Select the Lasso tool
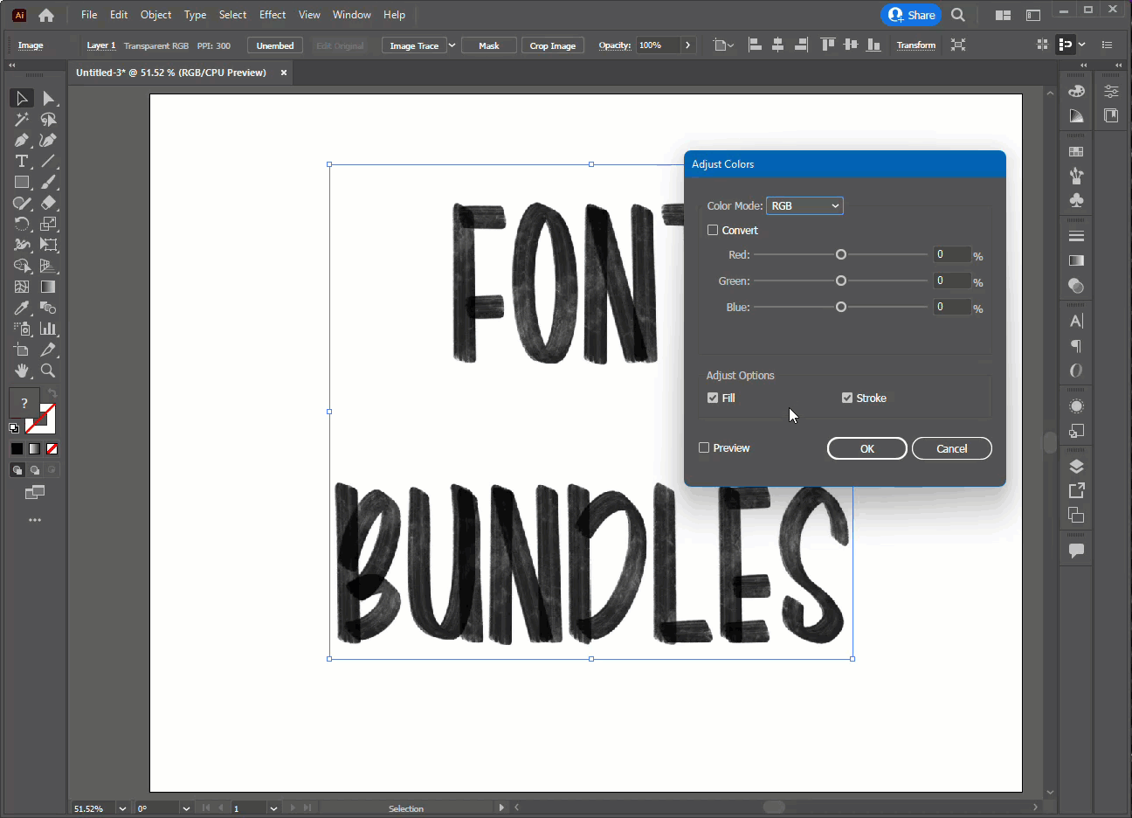This screenshot has width=1132, height=818. pyautogui.click(x=48, y=119)
